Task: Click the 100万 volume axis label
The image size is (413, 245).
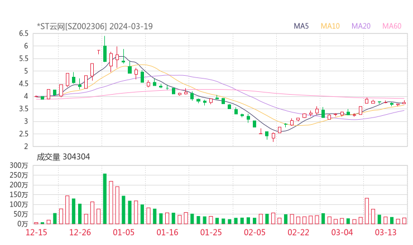Action: click(19, 204)
